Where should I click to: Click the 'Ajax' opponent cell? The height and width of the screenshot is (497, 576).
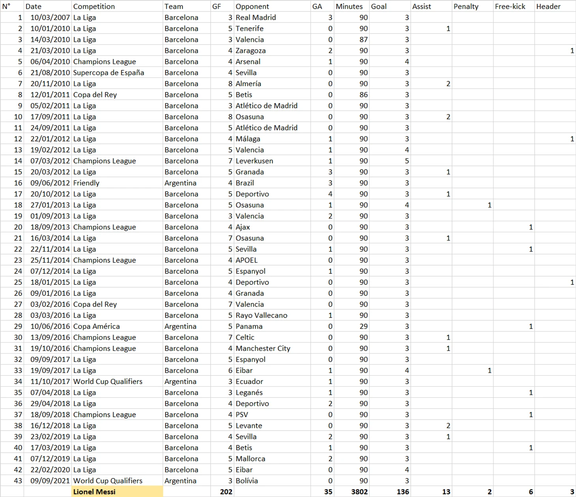pyautogui.click(x=272, y=227)
